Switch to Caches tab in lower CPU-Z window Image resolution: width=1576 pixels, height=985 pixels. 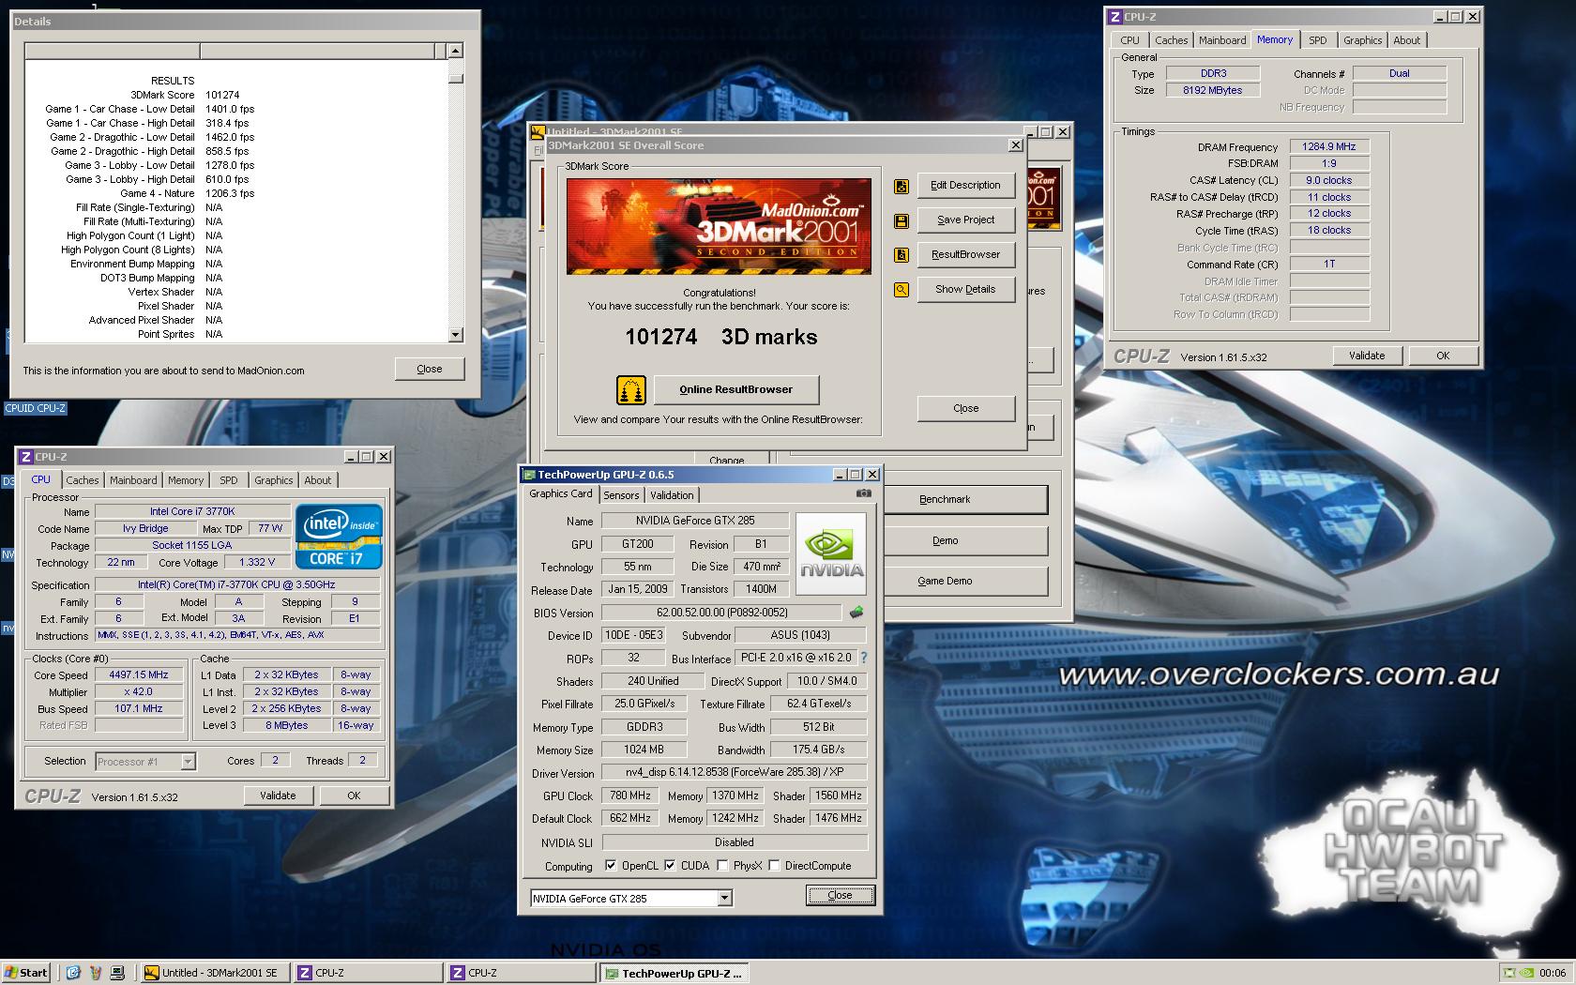tap(82, 480)
